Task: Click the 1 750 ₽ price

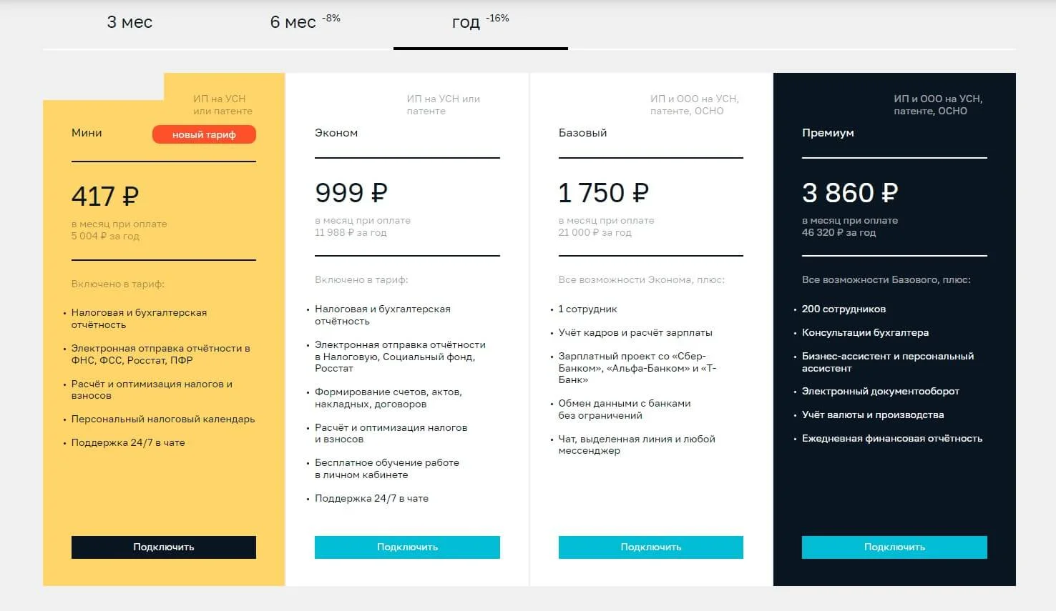Action: pos(603,193)
